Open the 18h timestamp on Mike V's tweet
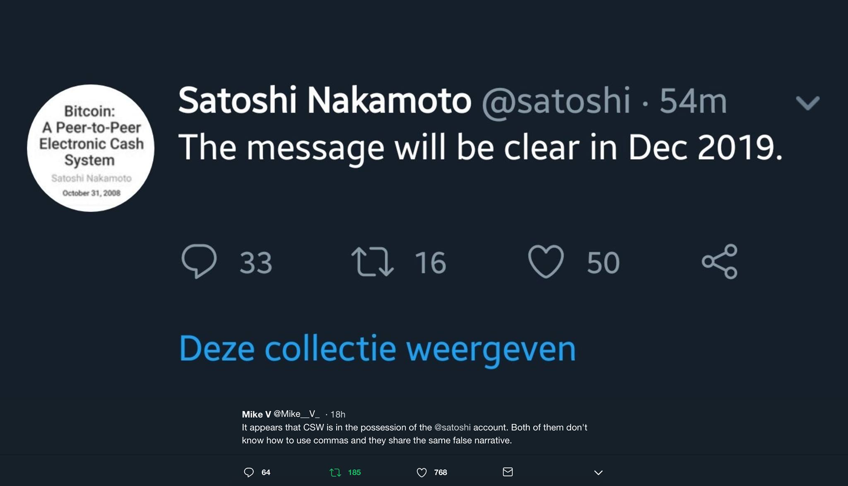The image size is (848, 486). click(338, 414)
